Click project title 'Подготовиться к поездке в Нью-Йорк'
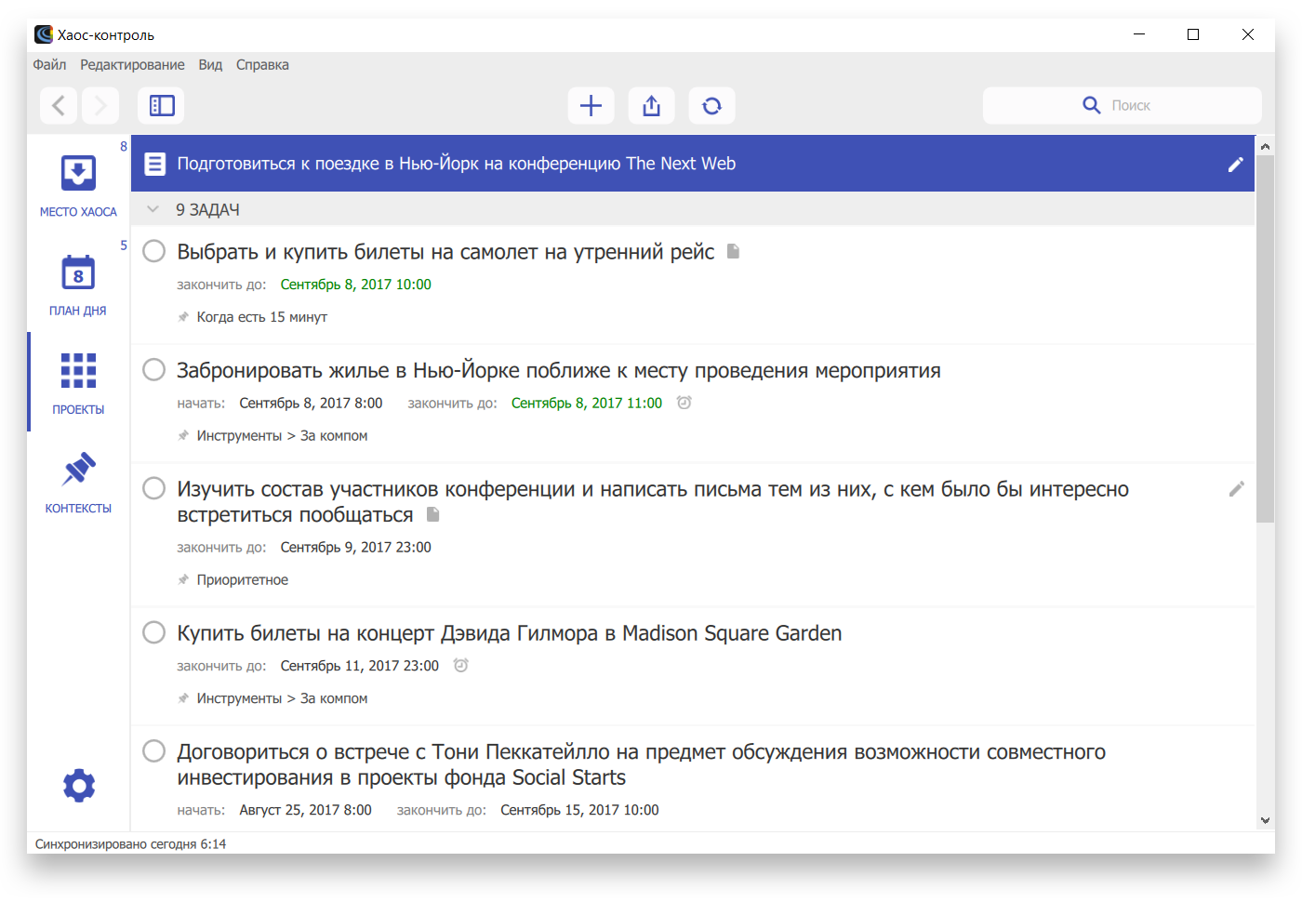 click(457, 164)
